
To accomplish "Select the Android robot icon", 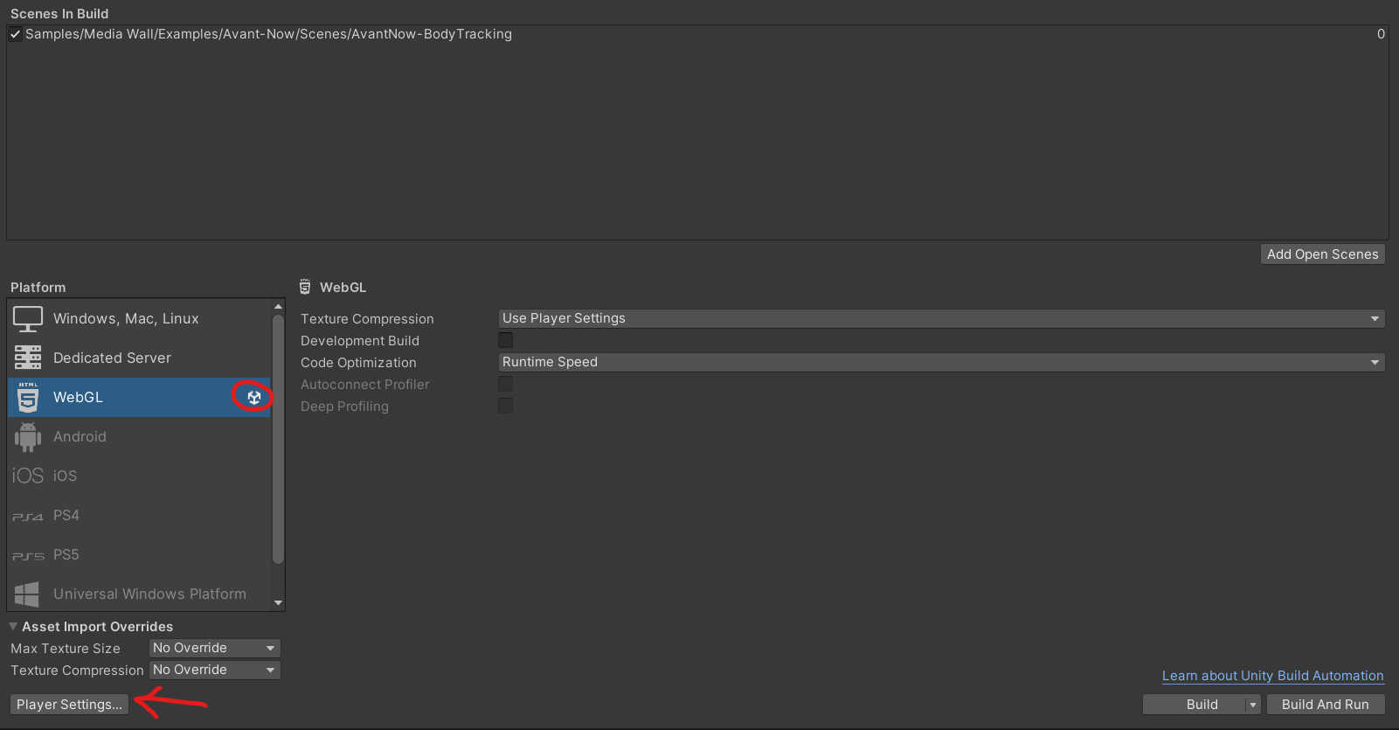I will coord(28,436).
